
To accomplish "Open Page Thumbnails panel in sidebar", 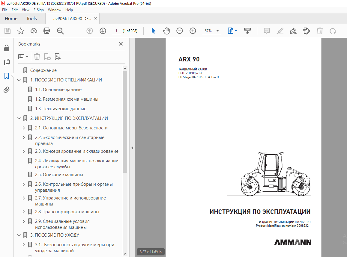I will [x=7, y=62].
